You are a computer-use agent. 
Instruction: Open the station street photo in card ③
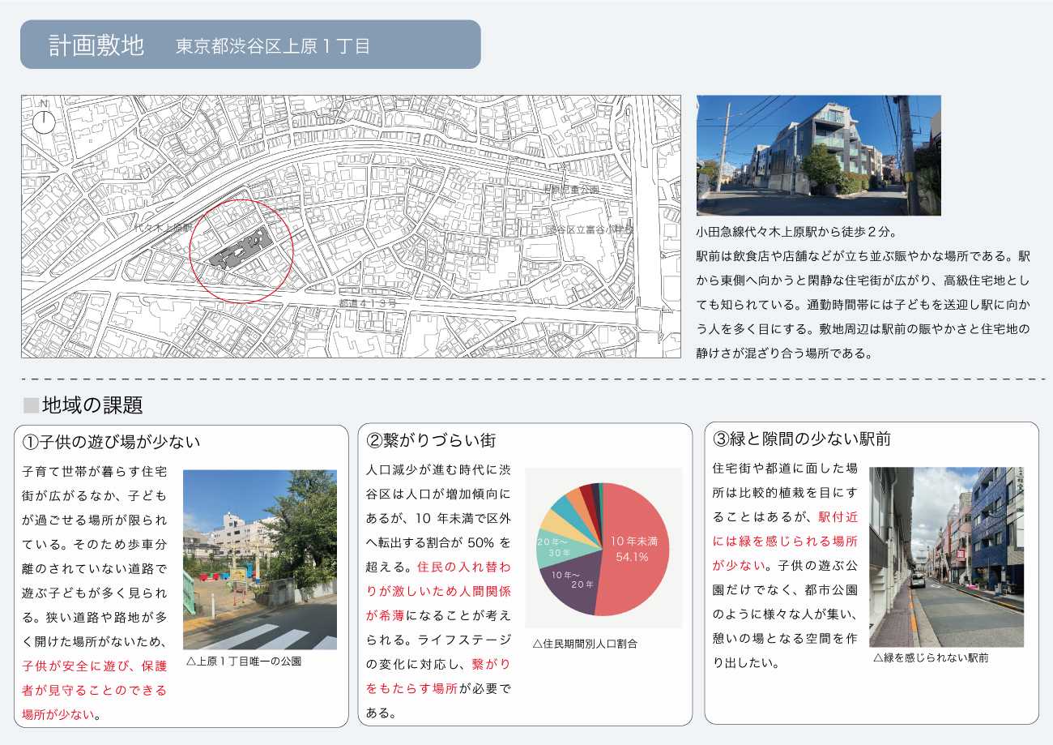(945, 556)
